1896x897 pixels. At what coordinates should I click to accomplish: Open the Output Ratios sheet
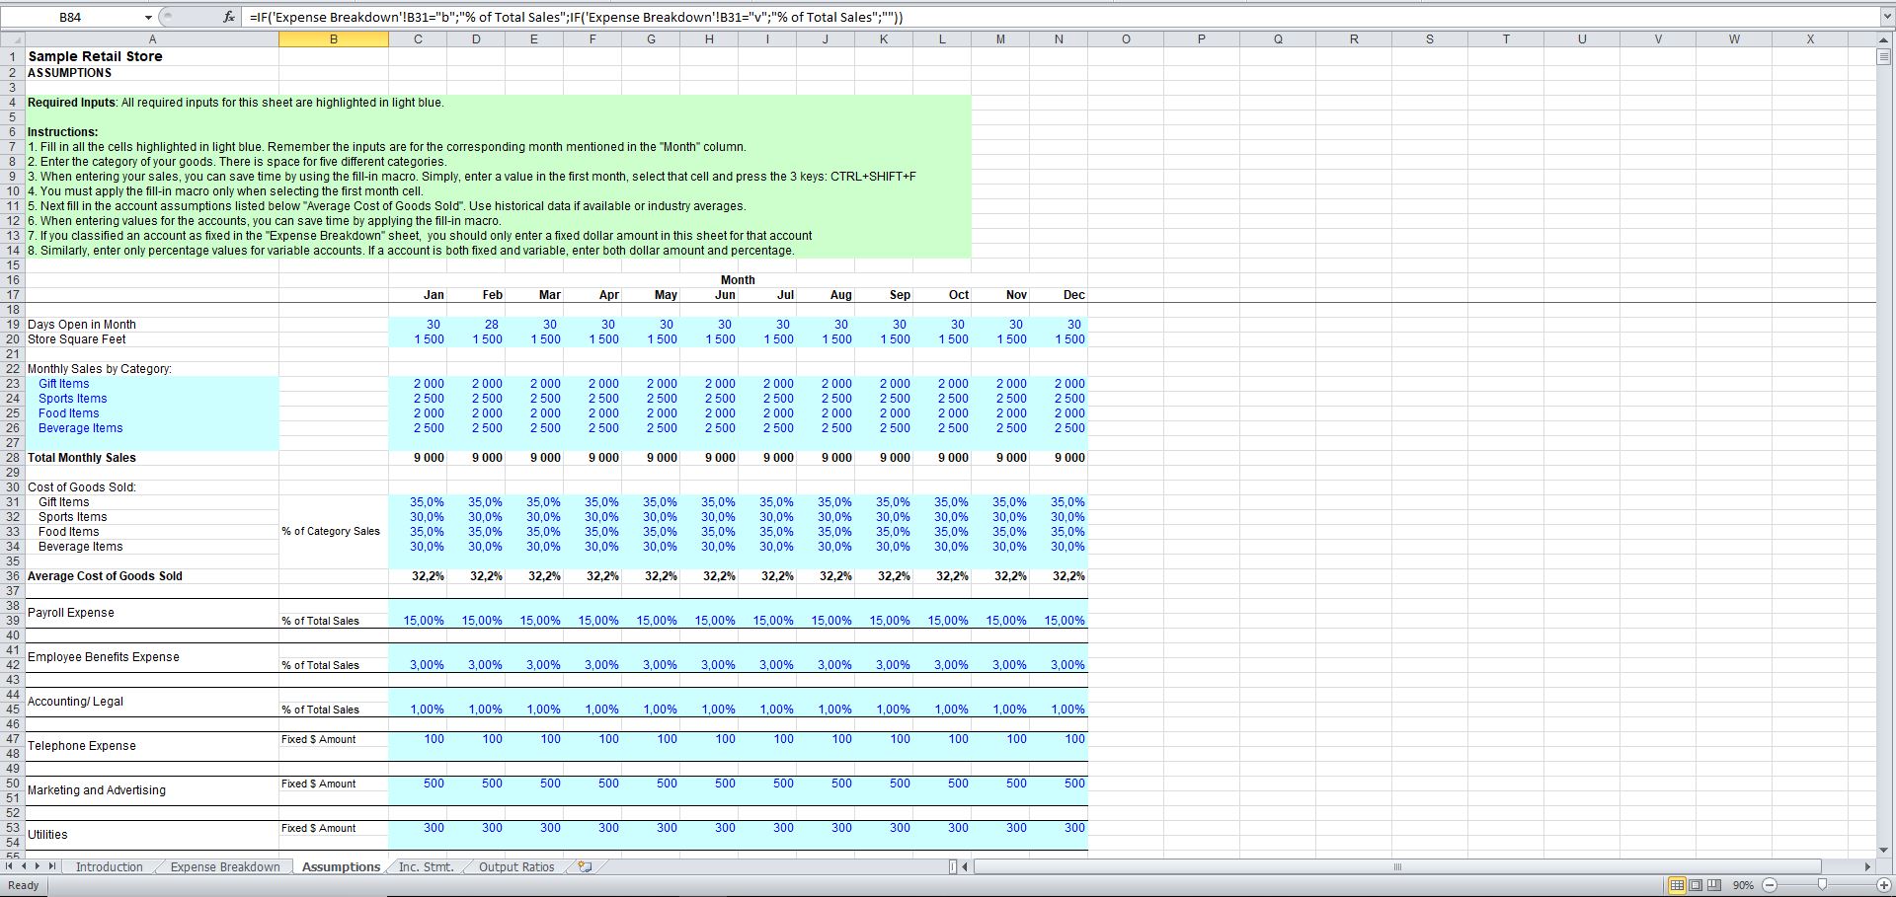[x=514, y=866]
